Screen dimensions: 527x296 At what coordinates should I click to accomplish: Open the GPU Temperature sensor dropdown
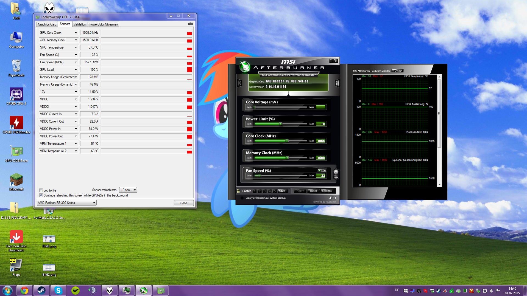[76, 47]
